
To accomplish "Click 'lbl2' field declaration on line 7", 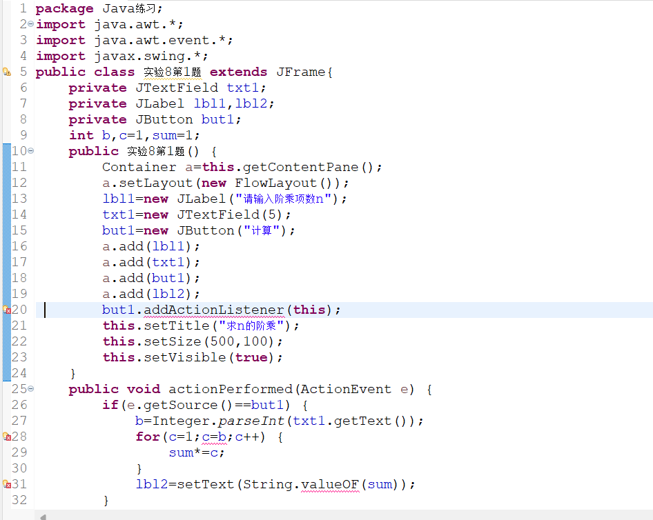I will tap(251, 103).
